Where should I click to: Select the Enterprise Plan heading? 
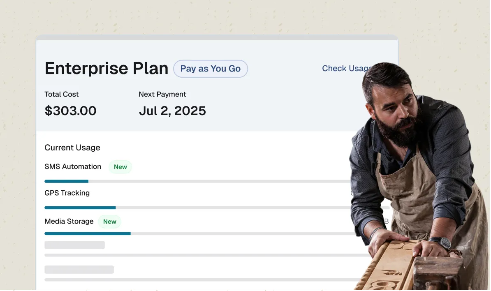tap(107, 69)
